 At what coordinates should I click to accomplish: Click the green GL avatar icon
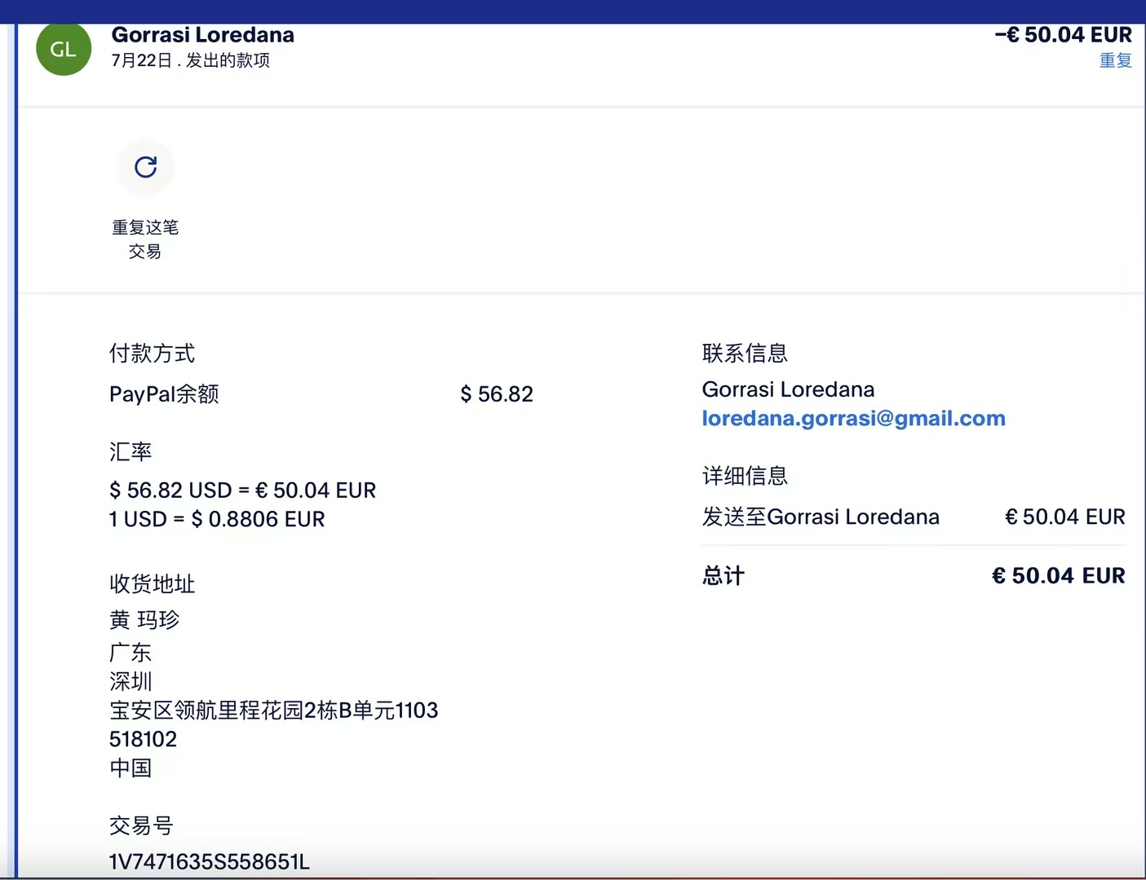point(64,49)
